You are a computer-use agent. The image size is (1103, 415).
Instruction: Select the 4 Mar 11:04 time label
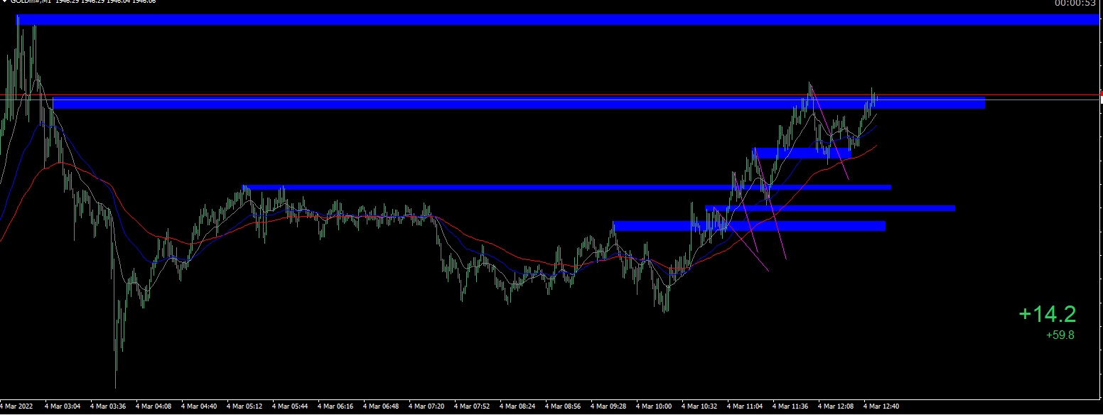coord(745,406)
